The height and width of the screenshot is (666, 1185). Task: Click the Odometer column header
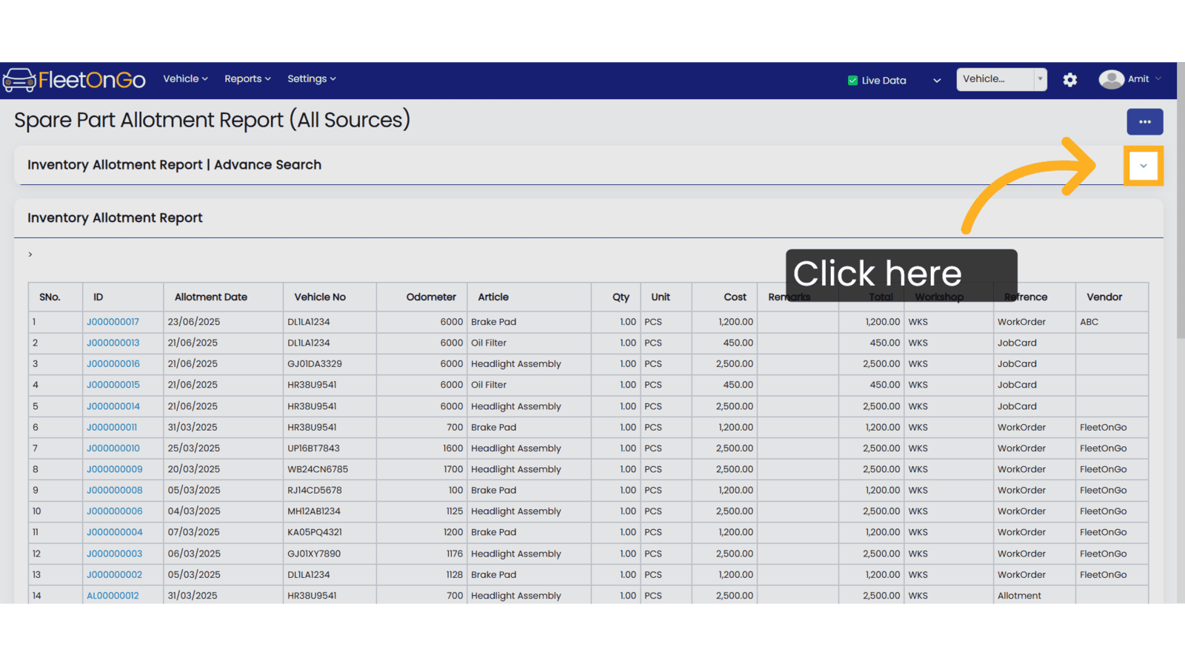click(x=421, y=297)
